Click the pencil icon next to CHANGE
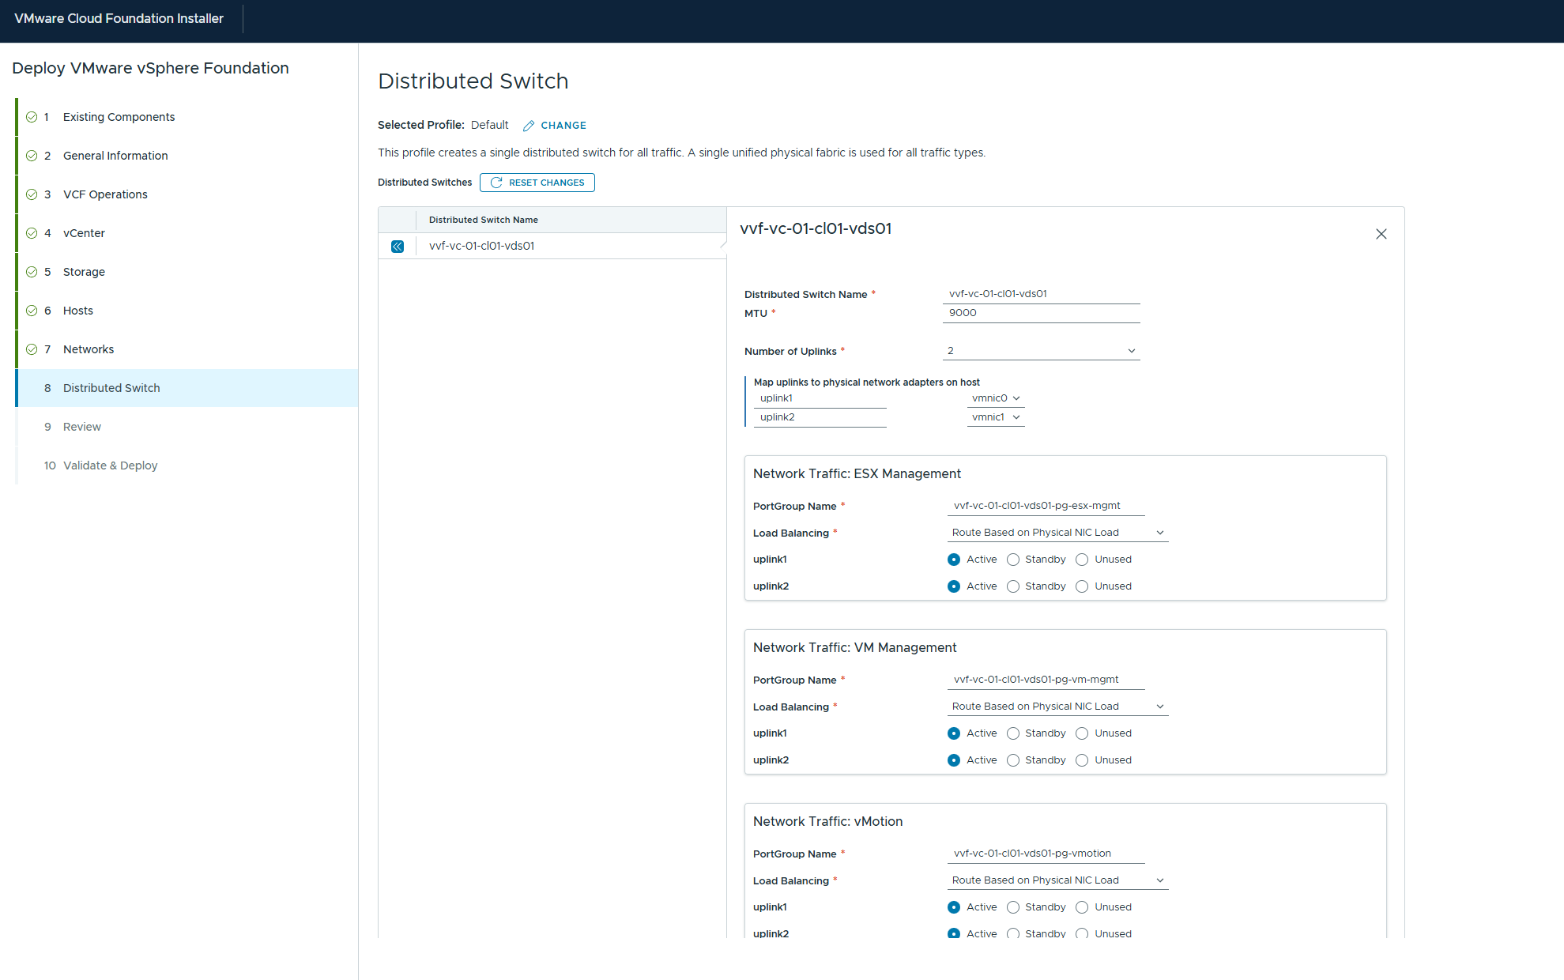Image resolution: width=1564 pixels, height=980 pixels. point(529,126)
